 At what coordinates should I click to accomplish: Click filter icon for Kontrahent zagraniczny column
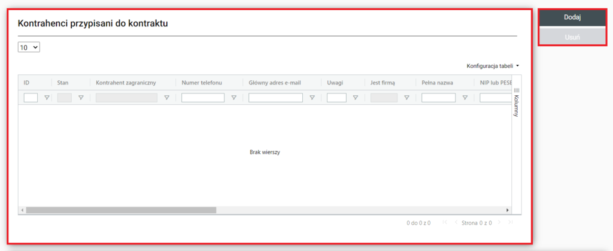(166, 98)
